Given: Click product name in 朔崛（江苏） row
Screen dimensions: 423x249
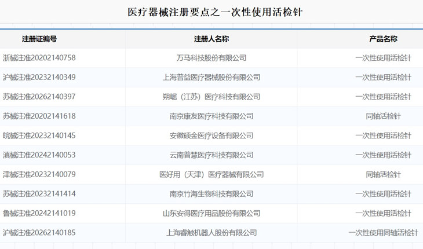Looking at the screenshot, I should click(x=383, y=97).
